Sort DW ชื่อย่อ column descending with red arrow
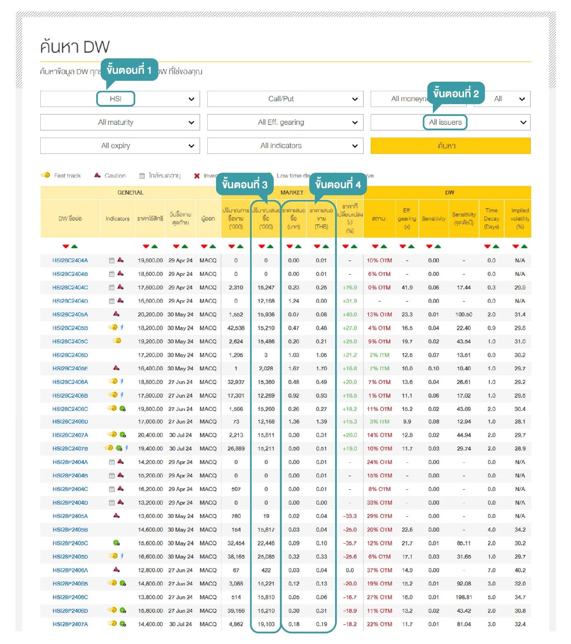This screenshot has width=571, height=644. tap(66, 247)
